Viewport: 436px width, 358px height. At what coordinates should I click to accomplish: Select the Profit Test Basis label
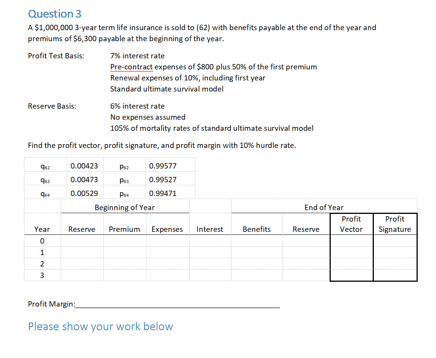pos(56,56)
